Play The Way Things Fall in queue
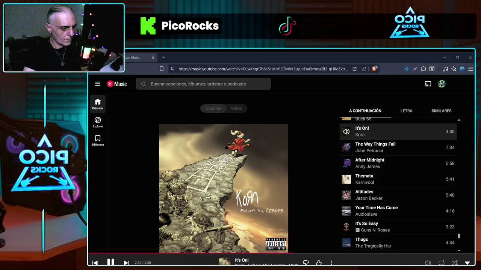Image resolution: width=481 pixels, height=270 pixels. [x=398, y=147]
